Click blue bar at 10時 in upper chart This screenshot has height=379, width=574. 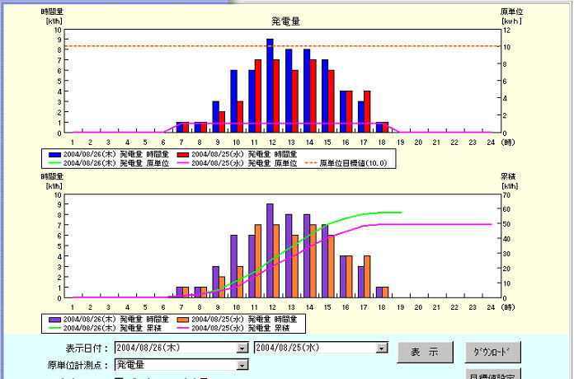pyautogui.click(x=234, y=101)
